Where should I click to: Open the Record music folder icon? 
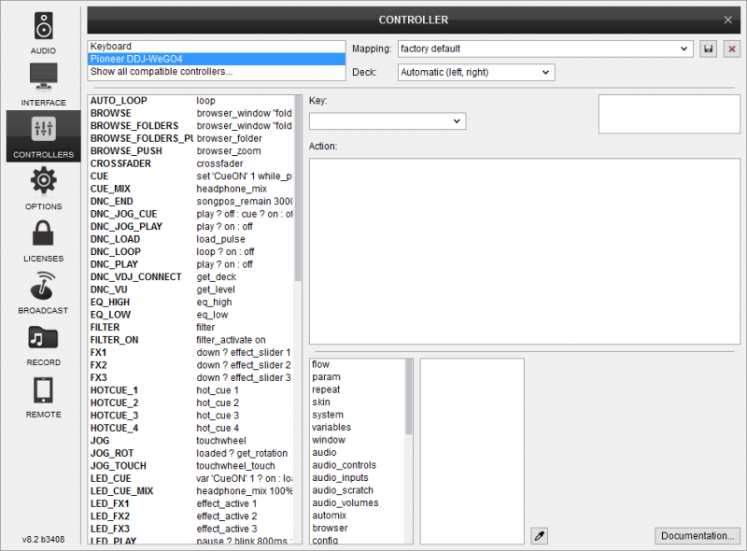(x=43, y=337)
